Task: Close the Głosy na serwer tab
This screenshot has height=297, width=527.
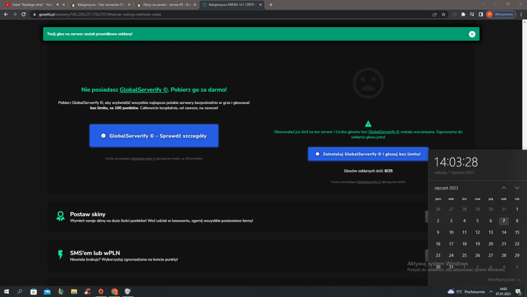Action: [194, 5]
